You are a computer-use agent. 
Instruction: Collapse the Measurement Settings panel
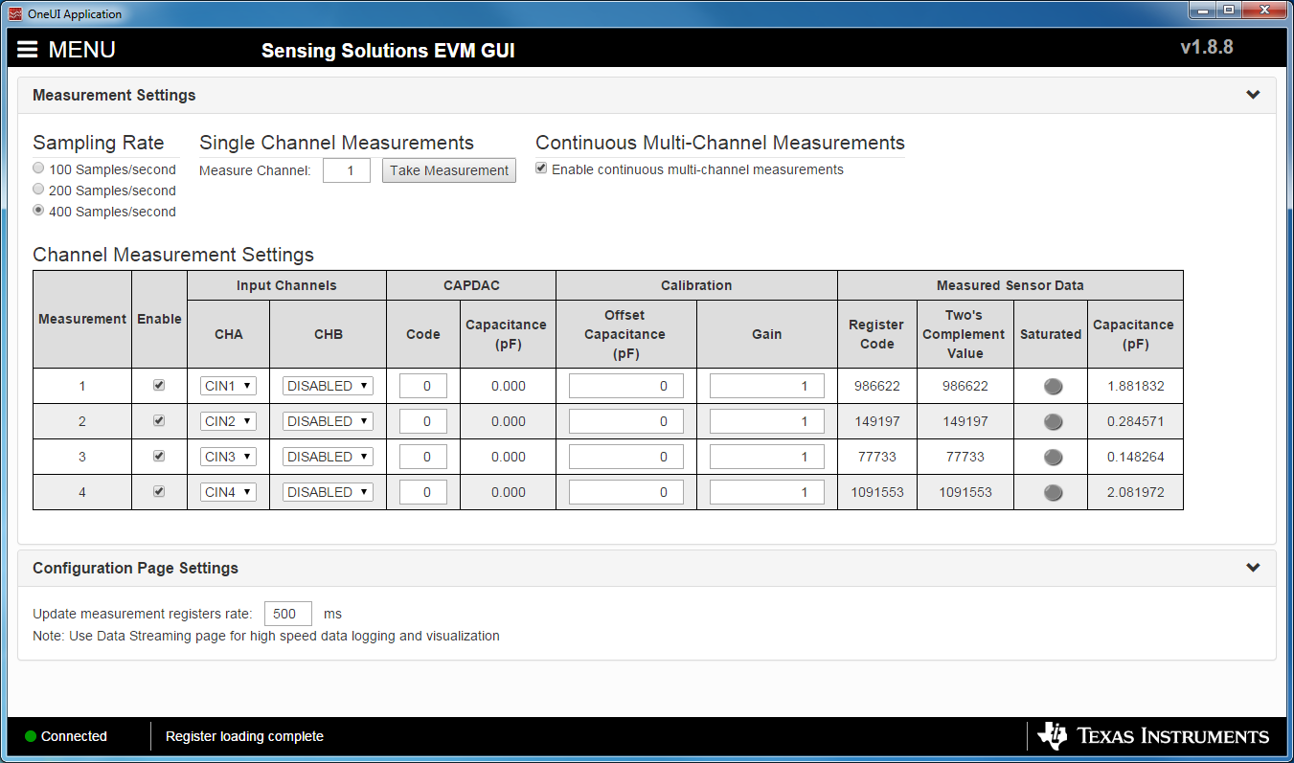1253,95
